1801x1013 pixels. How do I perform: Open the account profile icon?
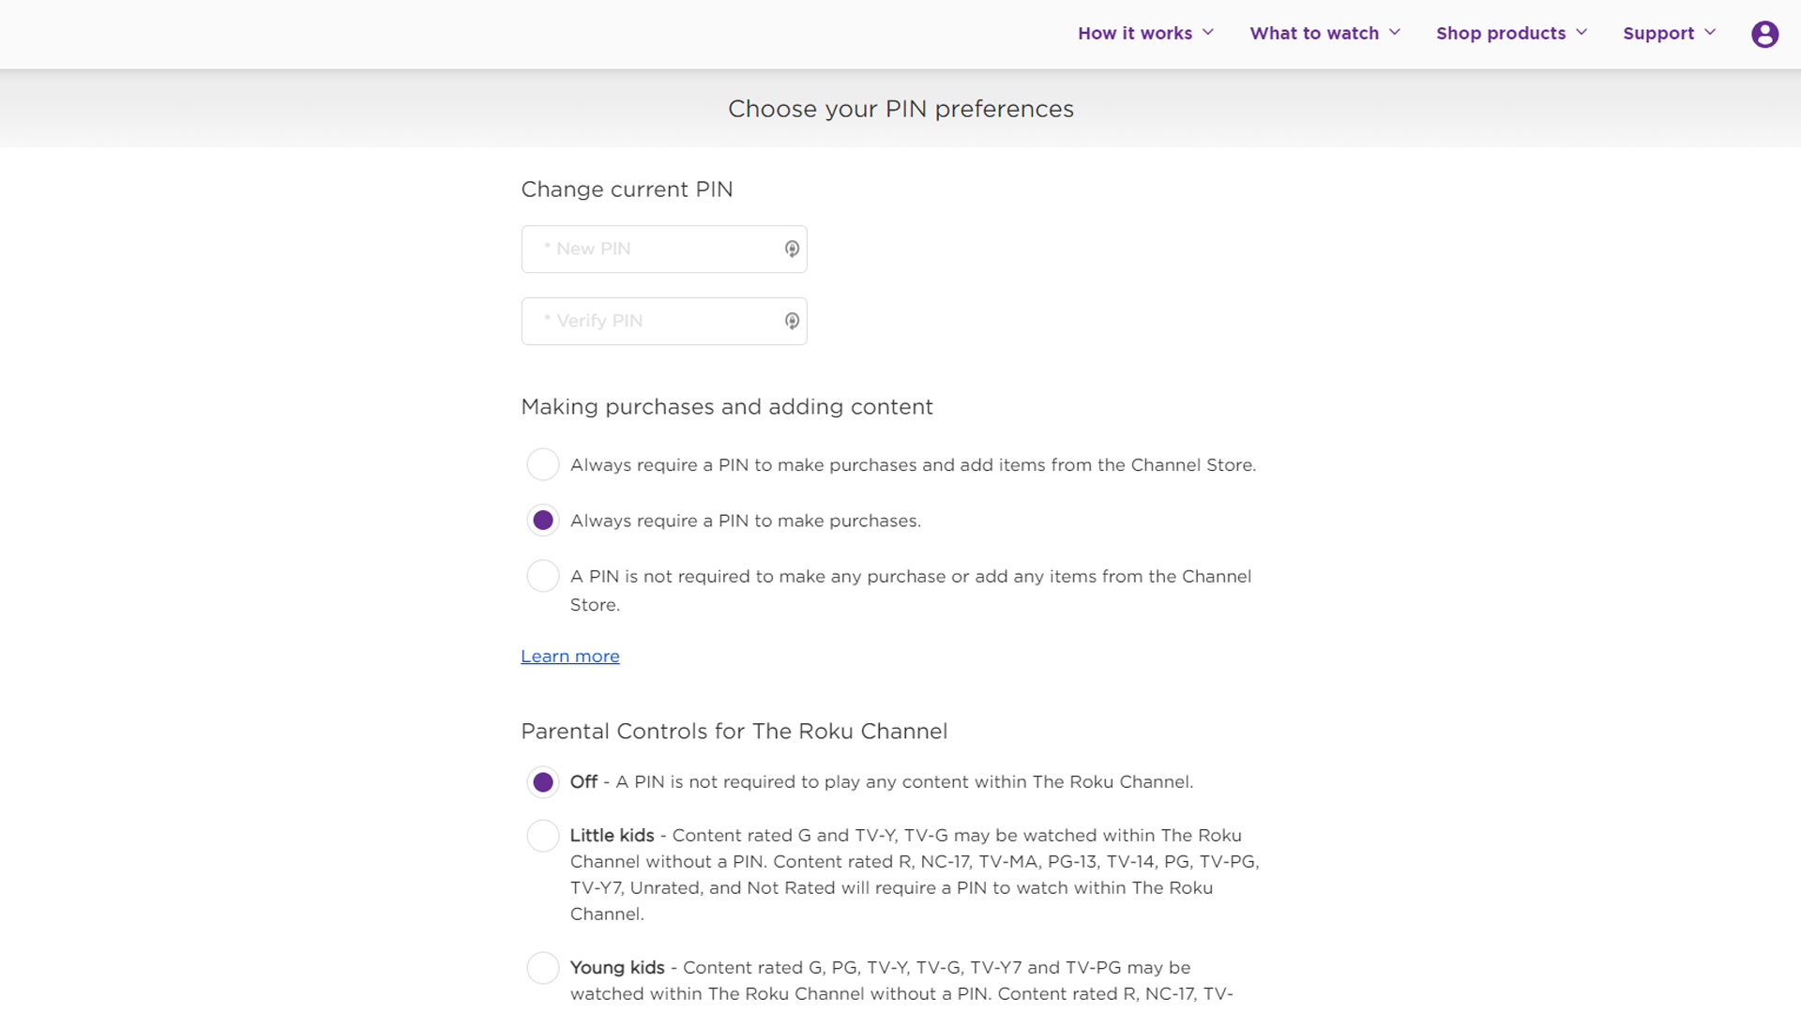tap(1764, 35)
